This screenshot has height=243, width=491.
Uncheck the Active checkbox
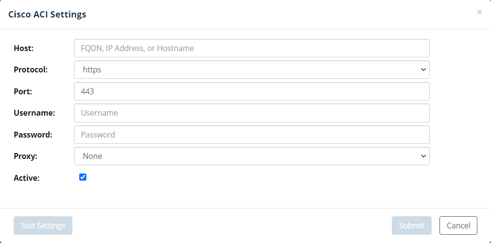point(83,177)
